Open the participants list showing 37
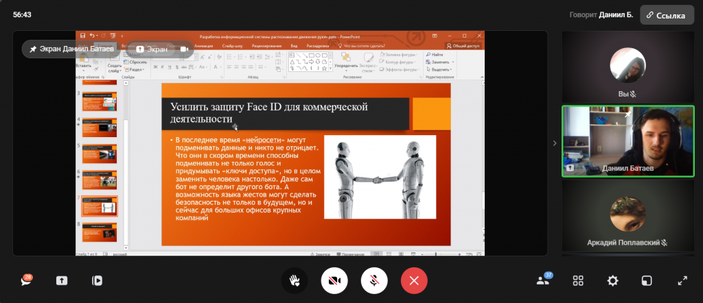703x303 pixels. [543, 280]
